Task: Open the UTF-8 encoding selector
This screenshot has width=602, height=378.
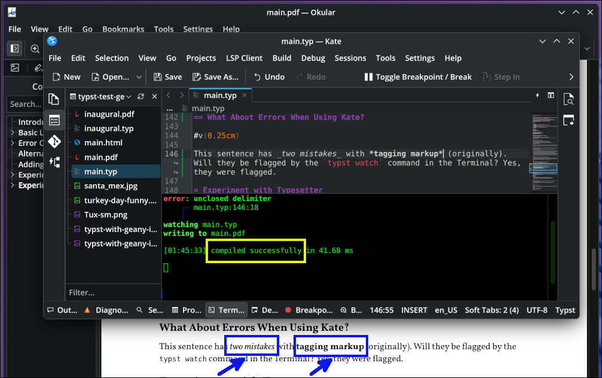Action: coord(537,310)
